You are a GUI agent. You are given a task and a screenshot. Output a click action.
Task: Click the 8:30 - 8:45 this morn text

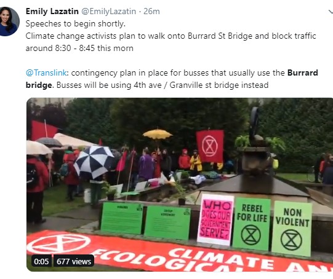[94, 48]
